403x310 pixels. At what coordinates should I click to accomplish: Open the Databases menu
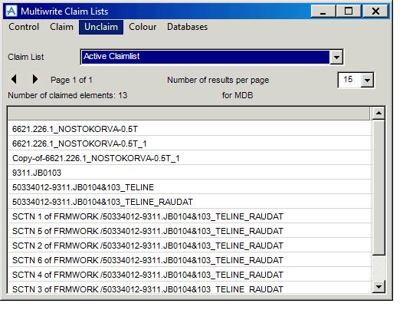(x=187, y=27)
